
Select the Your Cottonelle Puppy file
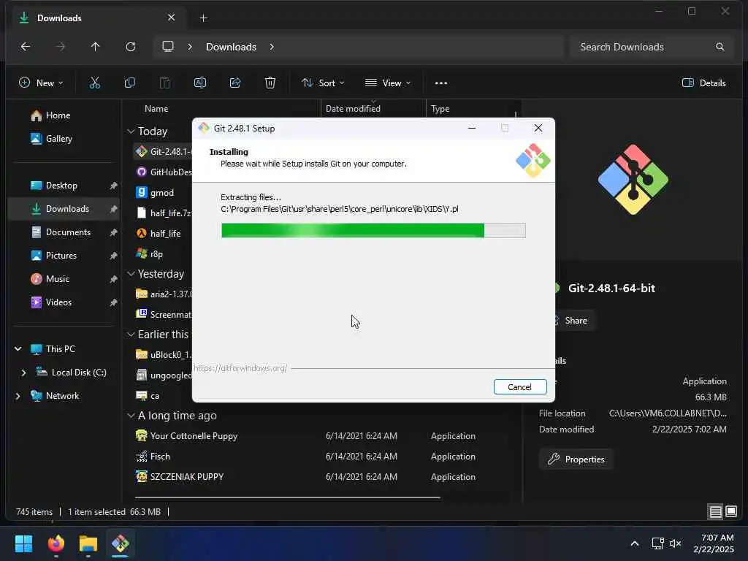[x=194, y=436]
